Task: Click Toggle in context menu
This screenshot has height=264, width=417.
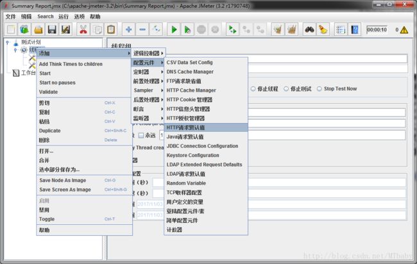Action: (x=84, y=219)
